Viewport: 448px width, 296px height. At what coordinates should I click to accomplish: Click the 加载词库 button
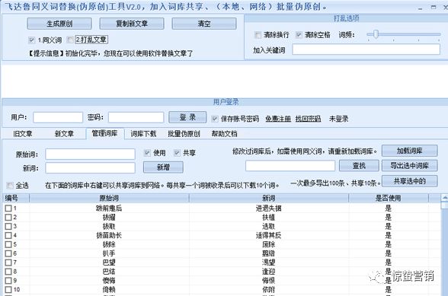[x=409, y=151]
